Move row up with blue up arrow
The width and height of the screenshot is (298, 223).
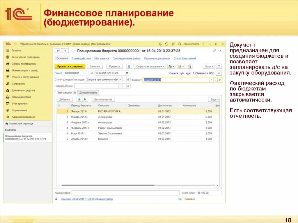(79, 99)
